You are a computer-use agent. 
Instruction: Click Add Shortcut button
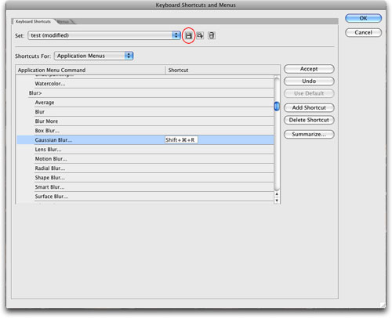pyautogui.click(x=309, y=108)
